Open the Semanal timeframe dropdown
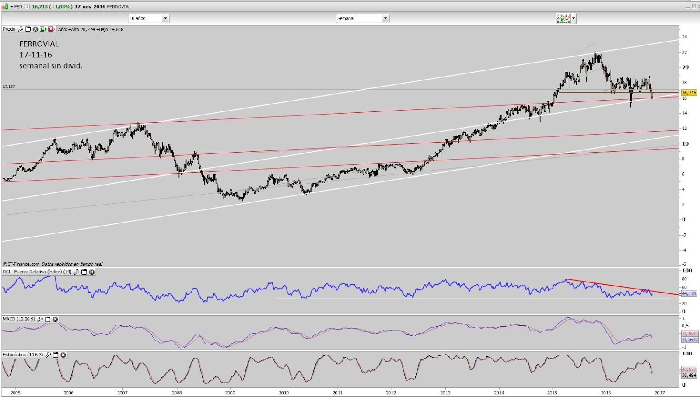This screenshot has width=700, height=397. click(x=362, y=18)
